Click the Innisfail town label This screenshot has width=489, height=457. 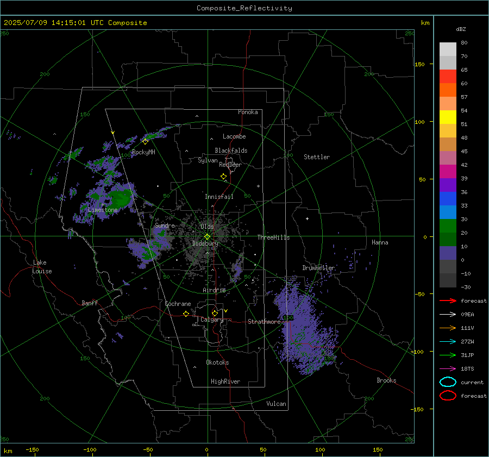(x=219, y=197)
